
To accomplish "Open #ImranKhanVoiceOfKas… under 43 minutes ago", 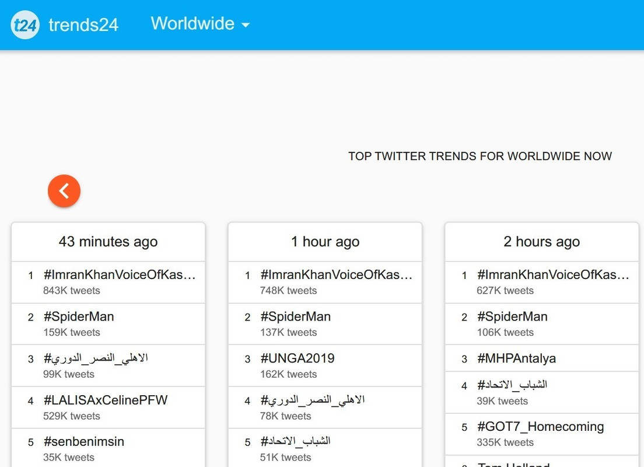I will point(120,274).
